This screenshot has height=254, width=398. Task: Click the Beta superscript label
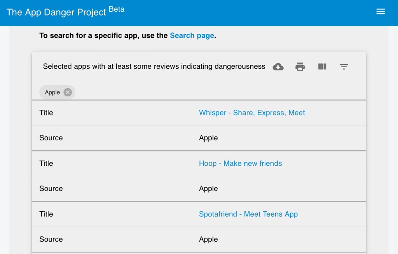click(x=117, y=9)
